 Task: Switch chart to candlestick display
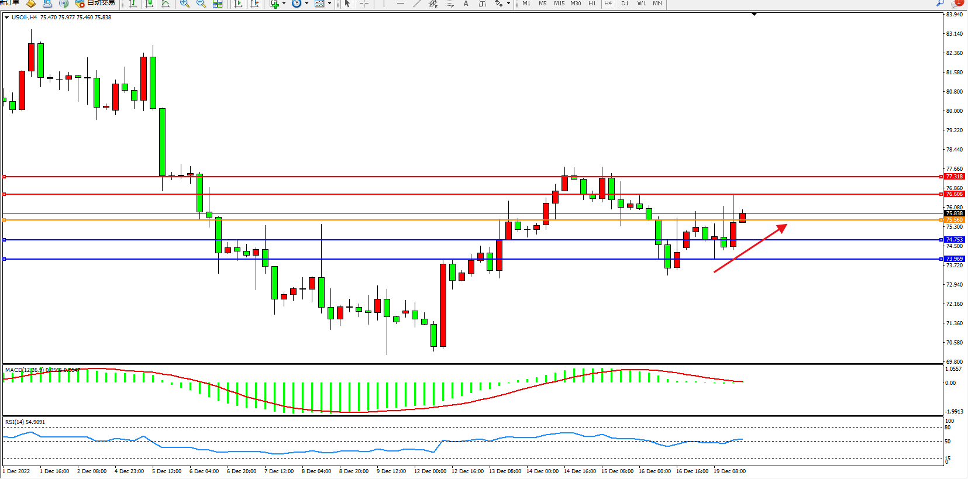point(150,4)
